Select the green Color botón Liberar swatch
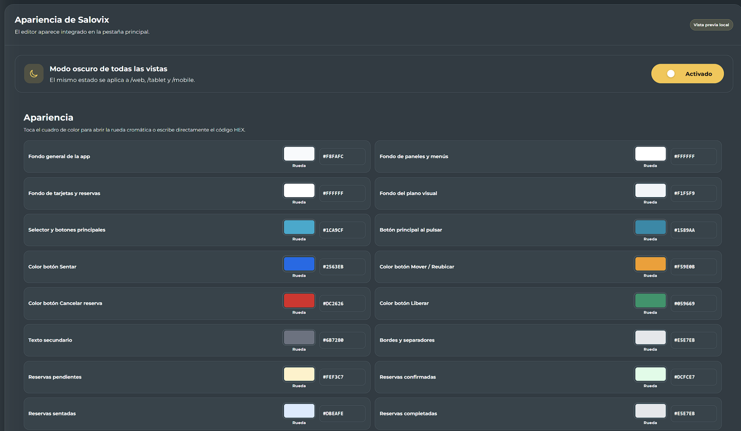 coord(650,301)
